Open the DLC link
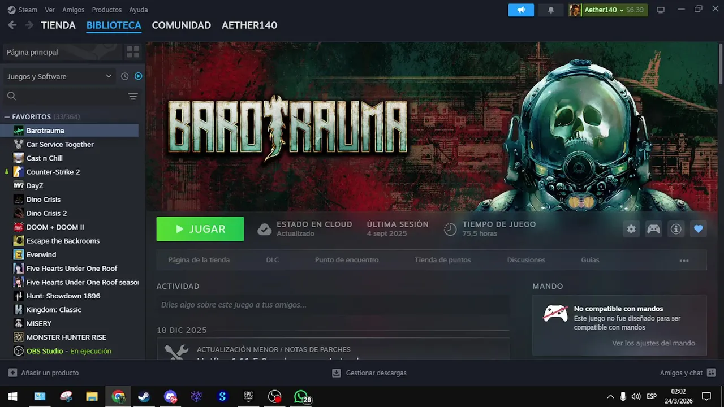This screenshot has width=724, height=407. (x=273, y=260)
